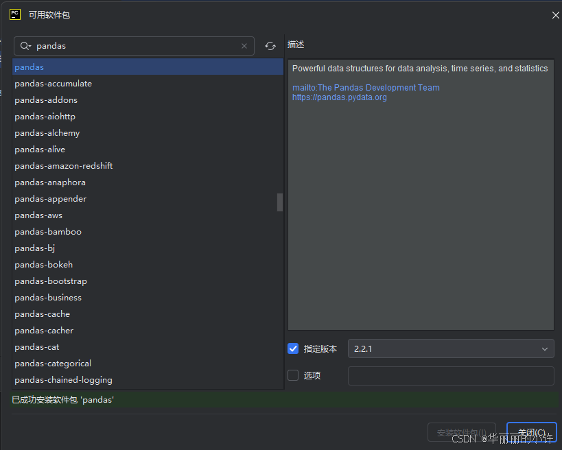Select pandas-alchemy in the list
This screenshot has height=450, width=562.
148,133
